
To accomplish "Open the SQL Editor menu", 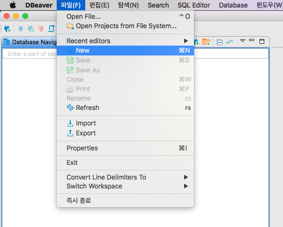I will [194, 5].
